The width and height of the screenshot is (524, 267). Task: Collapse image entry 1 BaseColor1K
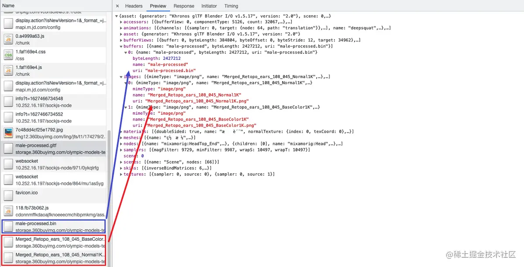coord(126,107)
